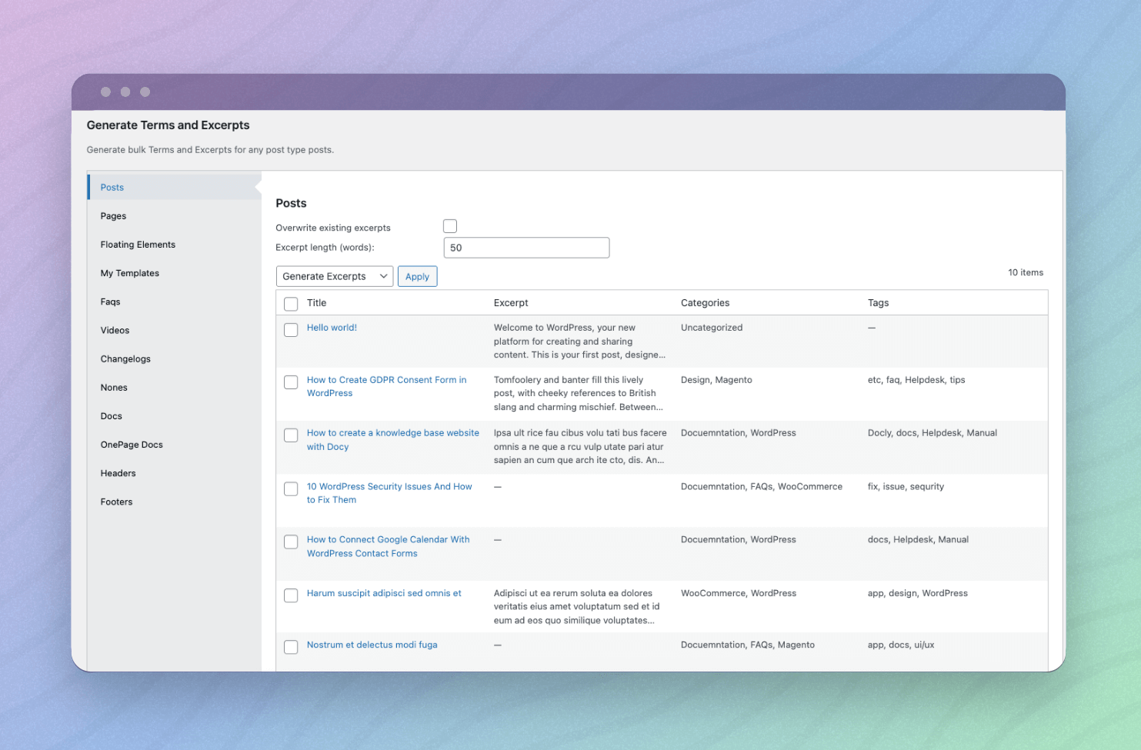Select the Docs sidebar item
The width and height of the screenshot is (1141, 750).
111,415
